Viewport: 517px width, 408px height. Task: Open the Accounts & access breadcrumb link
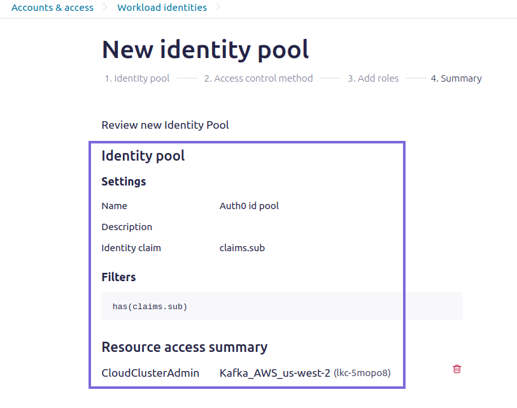pyautogui.click(x=52, y=8)
